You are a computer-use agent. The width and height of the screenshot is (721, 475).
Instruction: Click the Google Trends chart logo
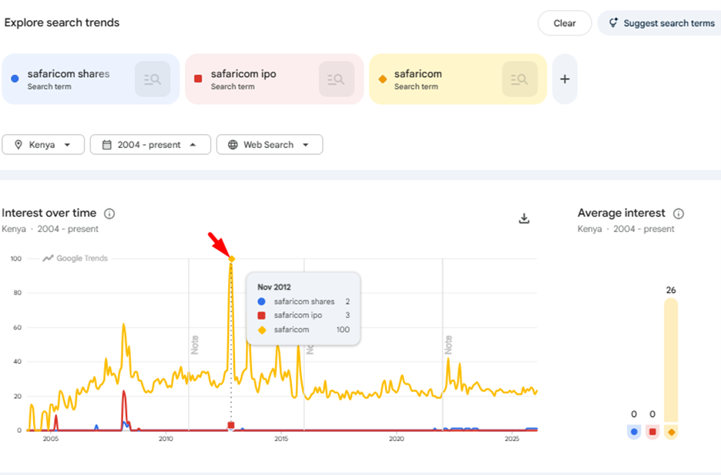point(75,258)
